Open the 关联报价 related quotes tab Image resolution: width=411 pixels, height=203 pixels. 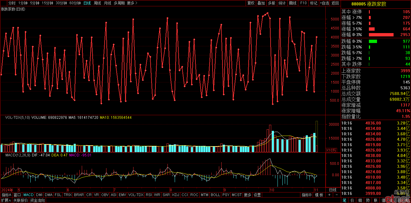coord(21,200)
